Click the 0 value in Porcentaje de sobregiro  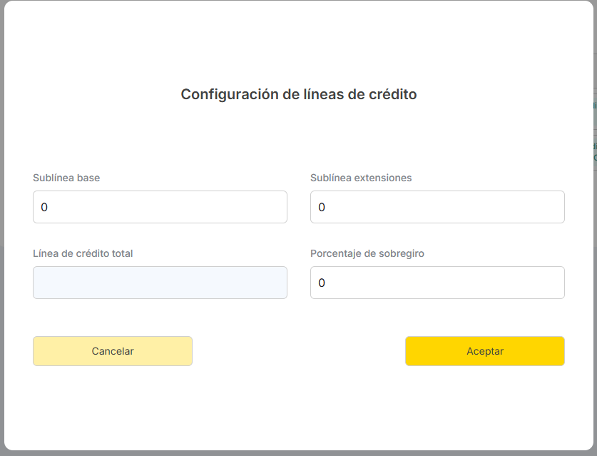click(x=322, y=283)
